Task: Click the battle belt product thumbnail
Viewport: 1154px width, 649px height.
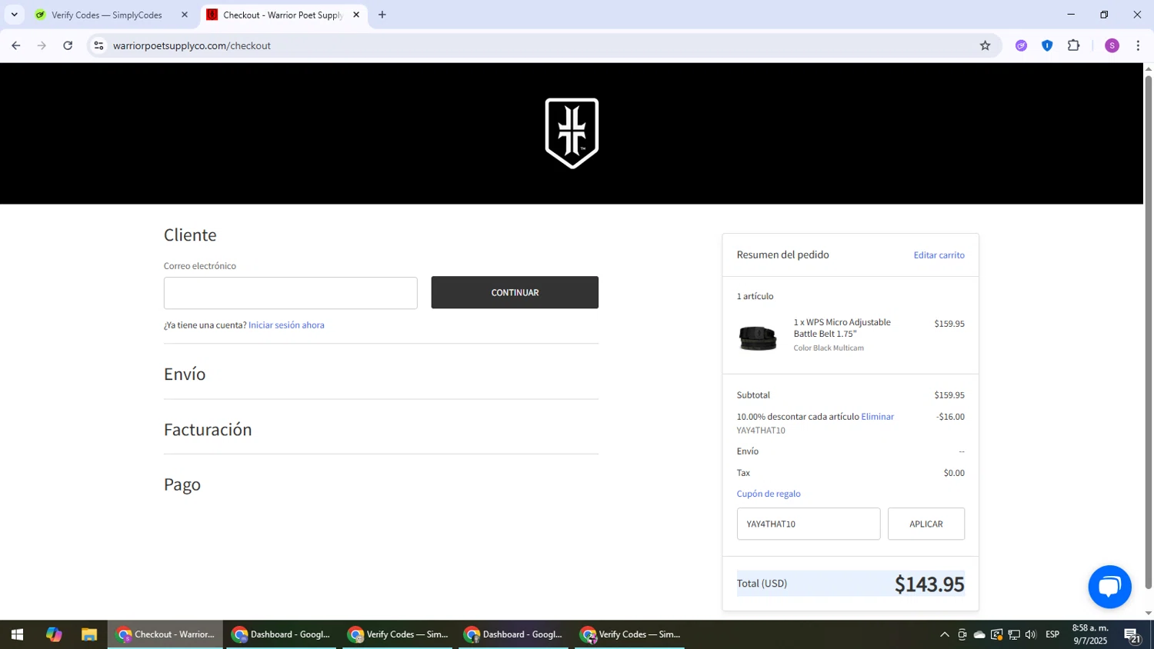Action: pos(758,338)
